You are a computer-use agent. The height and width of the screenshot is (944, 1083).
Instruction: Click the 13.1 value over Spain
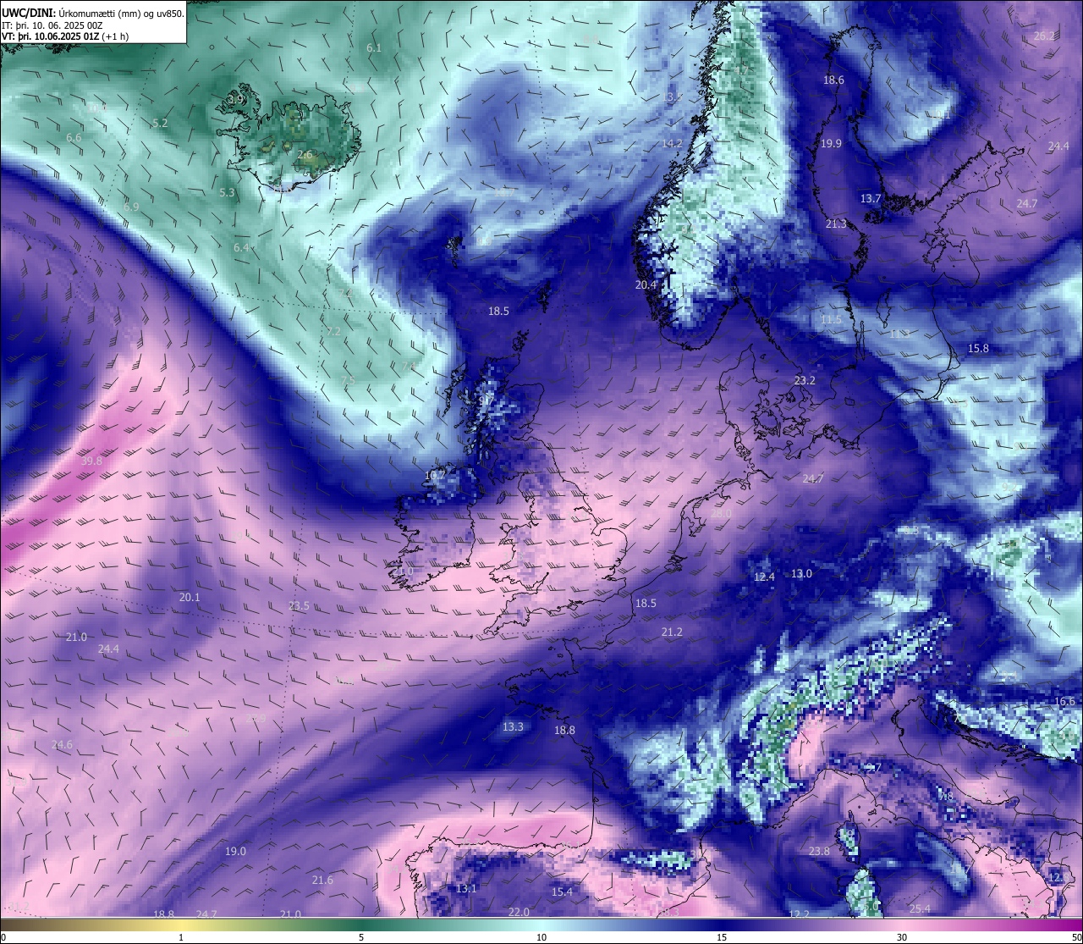[x=466, y=889]
